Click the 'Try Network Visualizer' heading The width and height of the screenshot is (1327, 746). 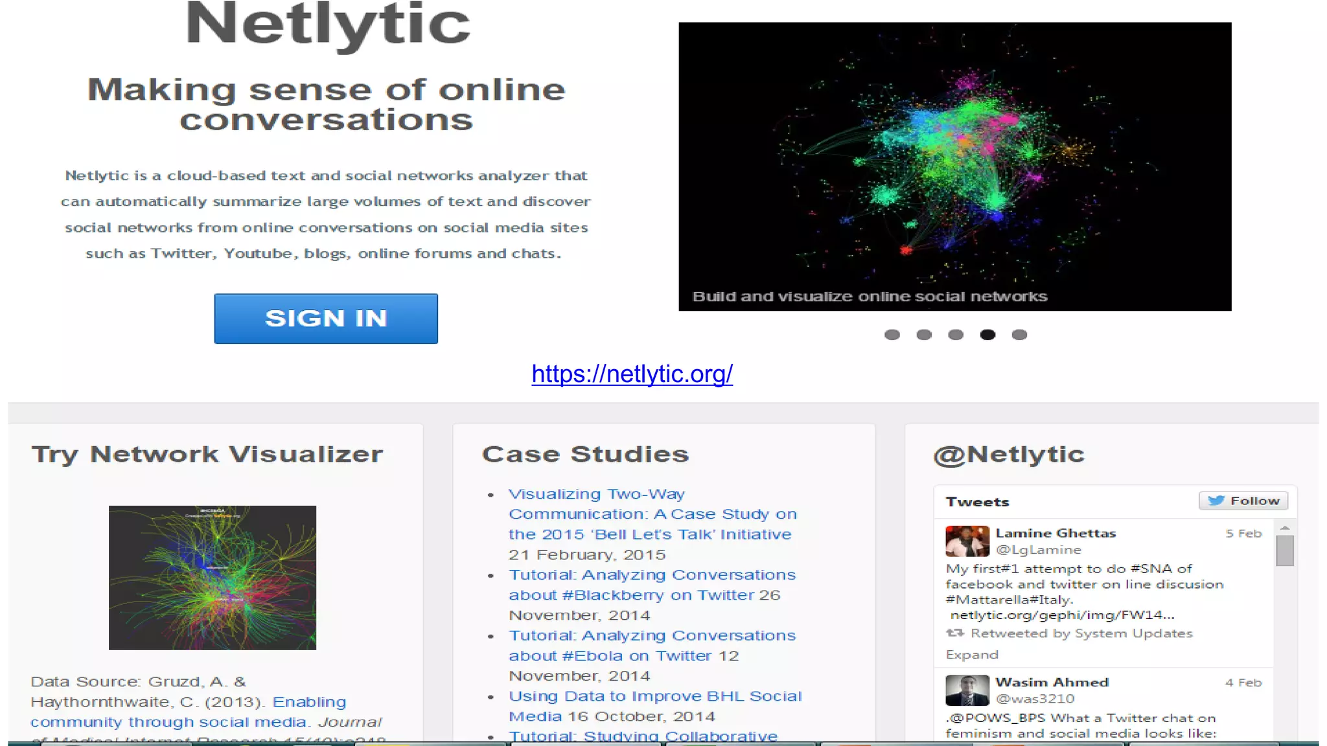pos(207,455)
